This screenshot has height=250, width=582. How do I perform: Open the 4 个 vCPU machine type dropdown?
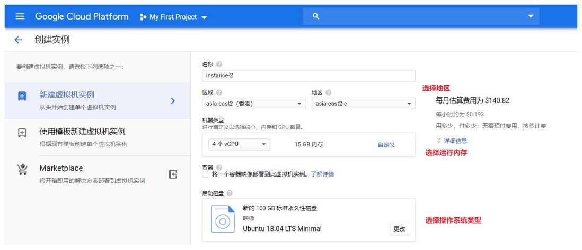(x=240, y=144)
